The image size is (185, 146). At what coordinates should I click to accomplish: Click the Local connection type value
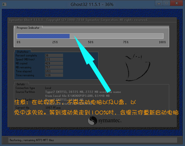pos(48,88)
